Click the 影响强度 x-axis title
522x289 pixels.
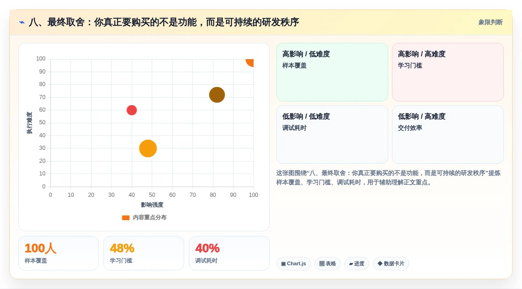click(152, 205)
